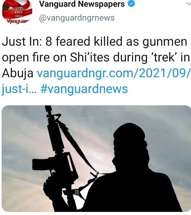Open Vanguard Newspapers profile avatar
Screen dimensions: 191x215
(17, 12)
